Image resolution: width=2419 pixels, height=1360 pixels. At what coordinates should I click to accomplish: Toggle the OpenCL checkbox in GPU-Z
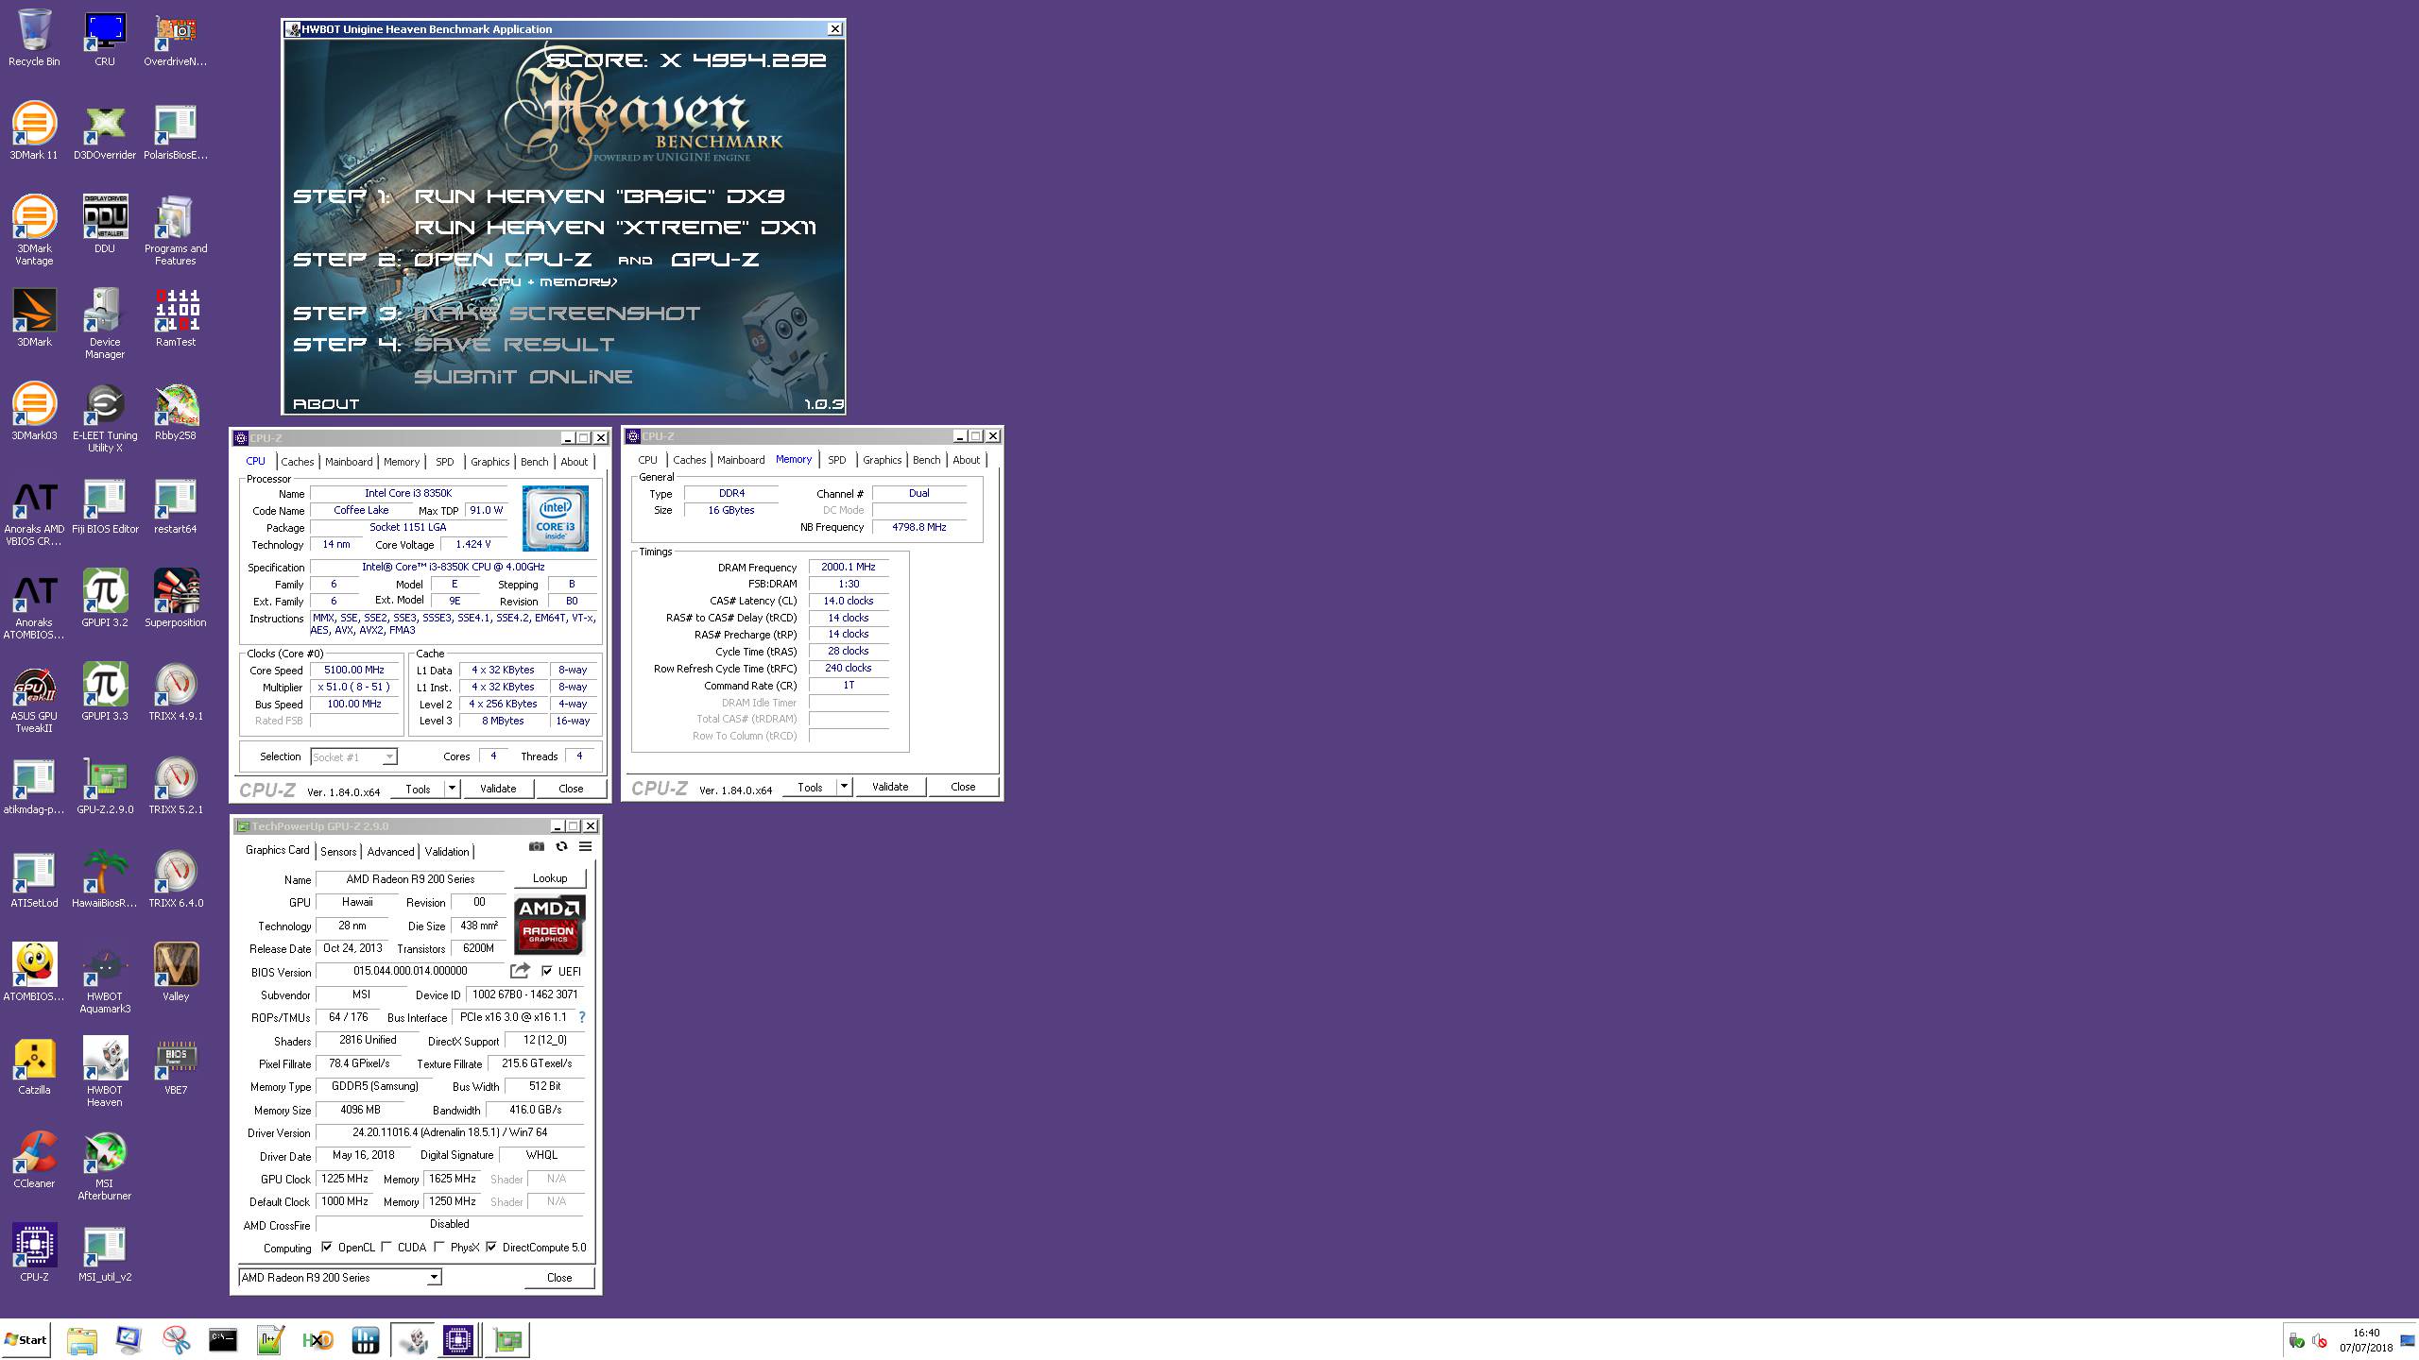[x=327, y=1247]
